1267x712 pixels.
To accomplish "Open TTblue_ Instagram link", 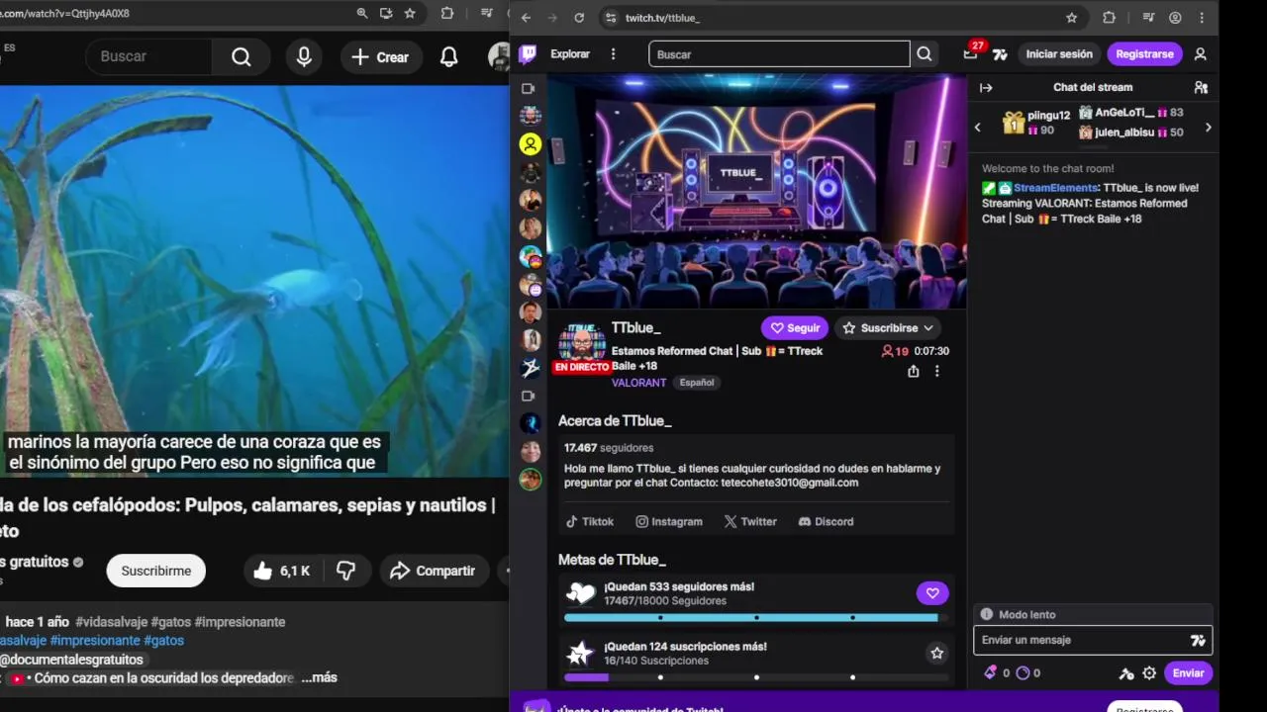I will pos(669,521).
